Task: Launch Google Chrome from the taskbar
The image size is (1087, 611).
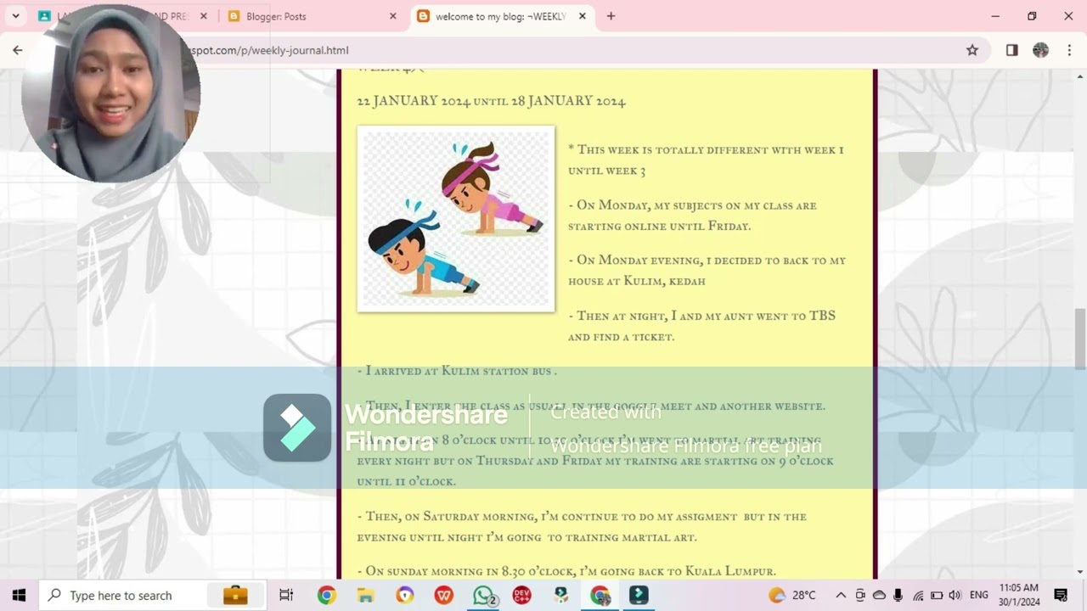Action: [x=326, y=595]
